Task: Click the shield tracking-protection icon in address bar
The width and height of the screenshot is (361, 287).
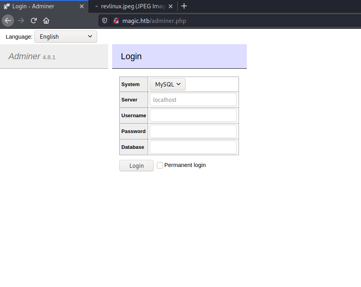Action: click(104, 21)
